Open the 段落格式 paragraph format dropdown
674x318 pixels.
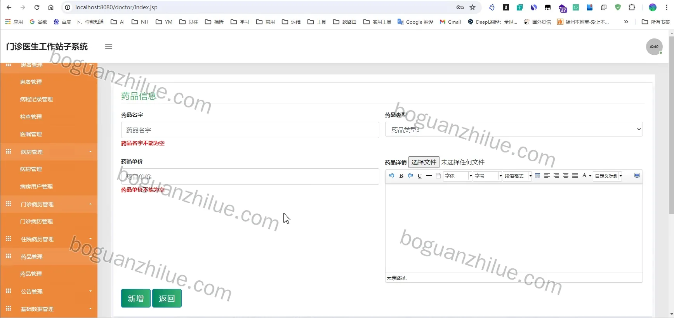pos(518,176)
